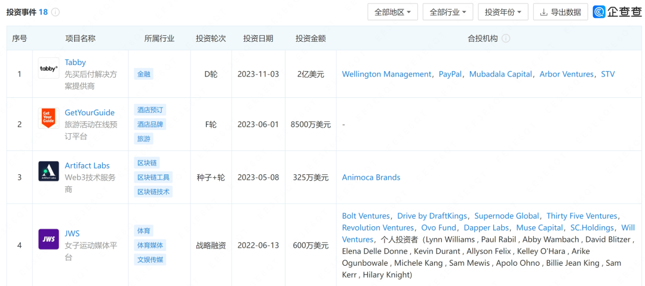645x286 pixels.
Task: Click the 投资轮次 column header
Action: coord(211,38)
